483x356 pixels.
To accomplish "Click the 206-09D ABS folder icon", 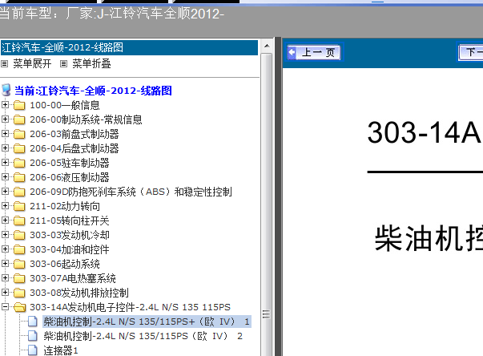I will click(x=19, y=192).
